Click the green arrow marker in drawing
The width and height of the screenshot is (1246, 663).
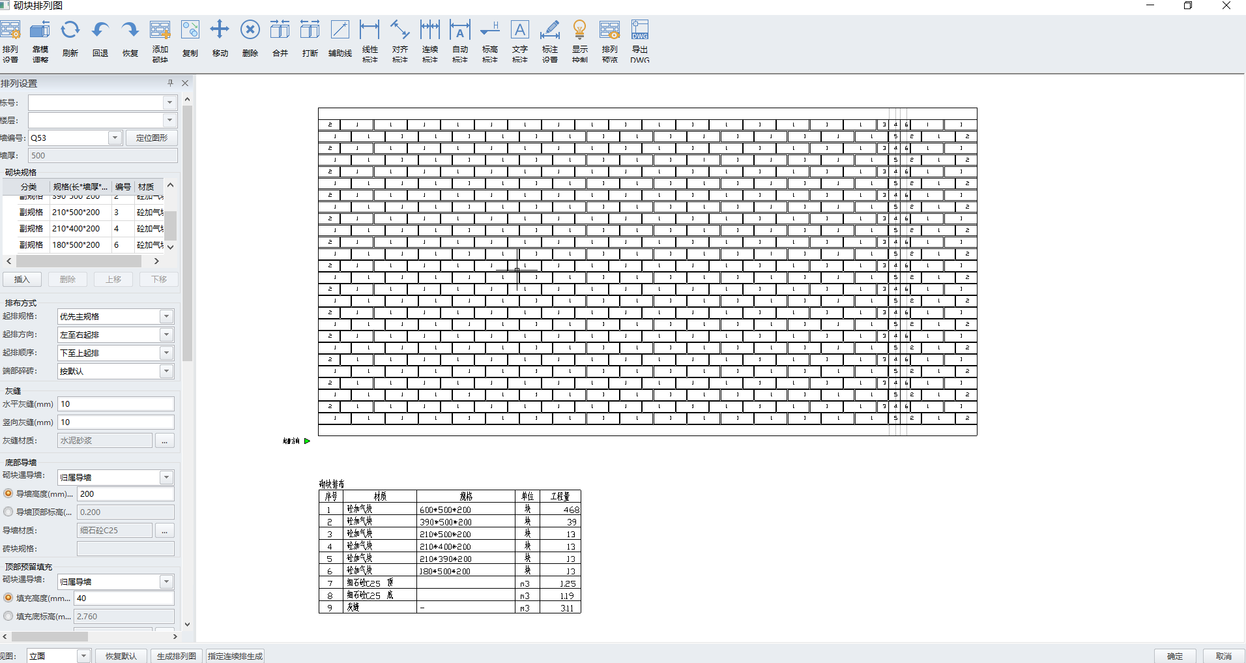[307, 441]
